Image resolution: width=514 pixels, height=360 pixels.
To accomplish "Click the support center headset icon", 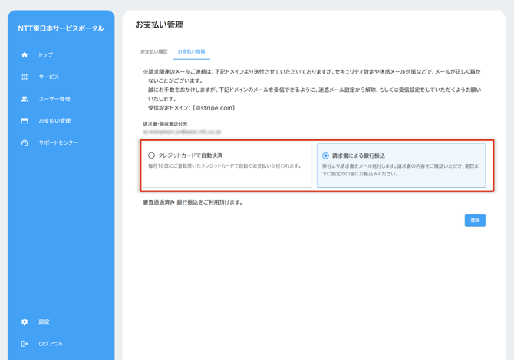I will pyautogui.click(x=25, y=143).
